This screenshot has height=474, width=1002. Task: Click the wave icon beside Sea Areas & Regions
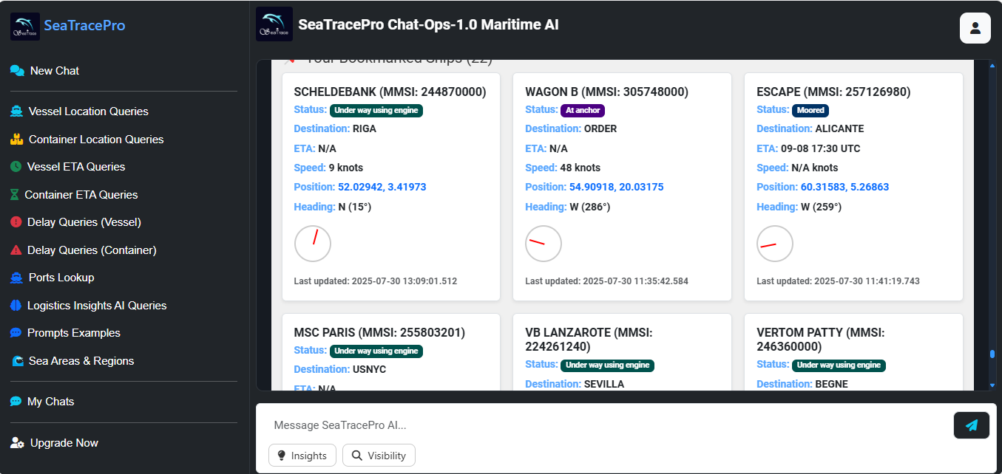click(x=18, y=361)
